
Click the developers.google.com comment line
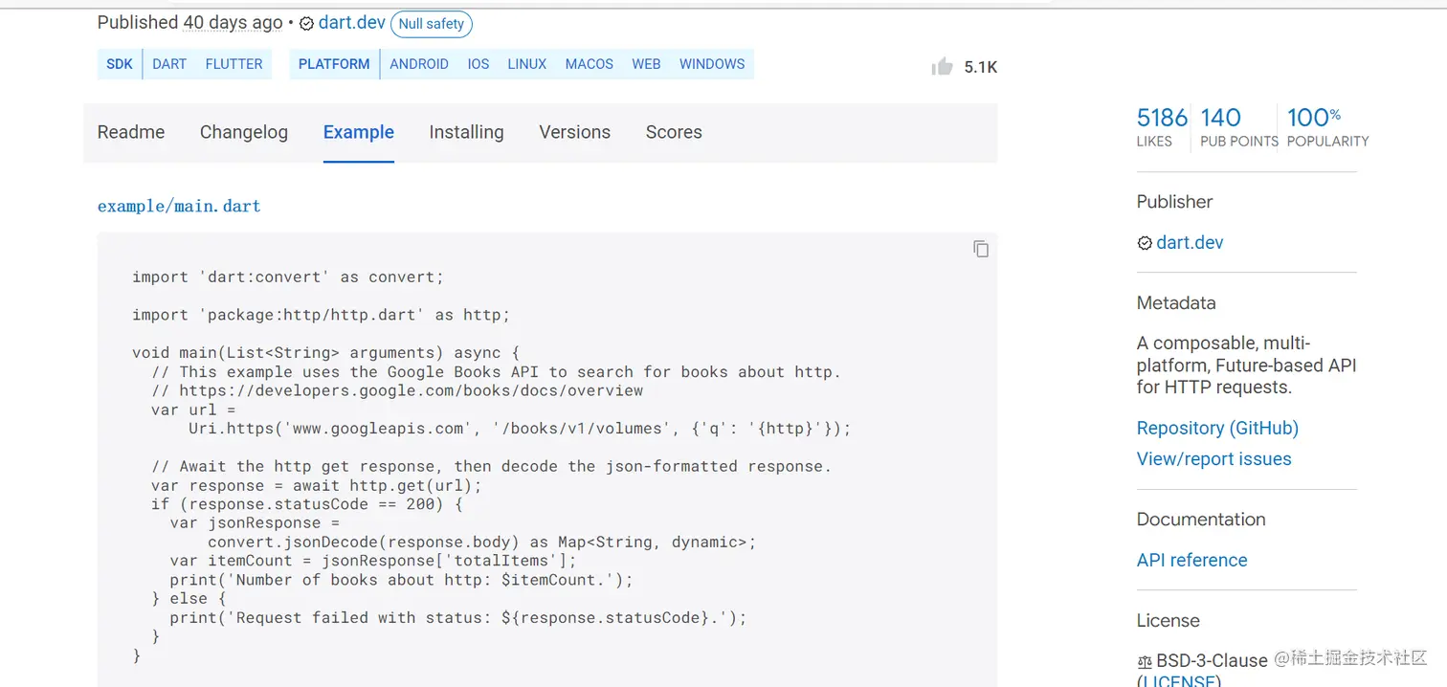pos(397,390)
